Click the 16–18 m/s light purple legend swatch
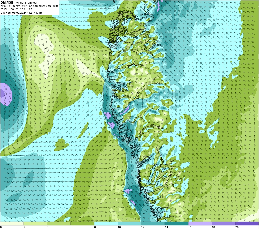Screen dimensions: 259x229 pos(200,223)
